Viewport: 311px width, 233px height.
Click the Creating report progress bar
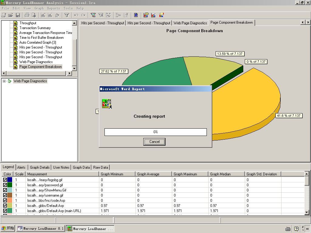[155, 132]
